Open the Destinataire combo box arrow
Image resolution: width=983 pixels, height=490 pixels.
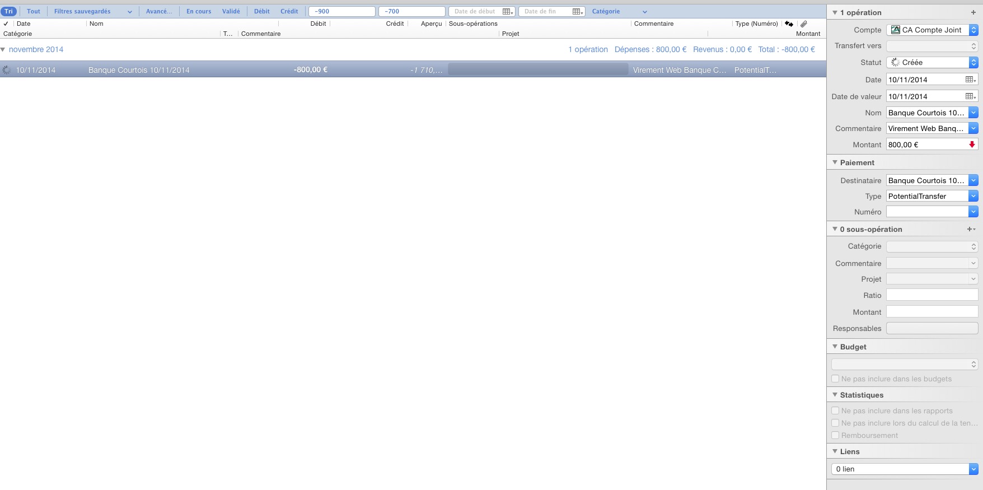pos(973,180)
